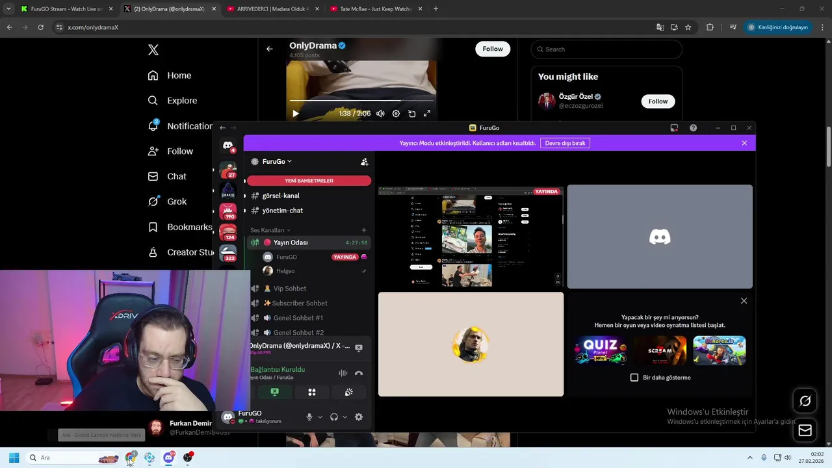The width and height of the screenshot is (832, 468).
Task: Mute the X video volume
Action: (x=380, y=114)
